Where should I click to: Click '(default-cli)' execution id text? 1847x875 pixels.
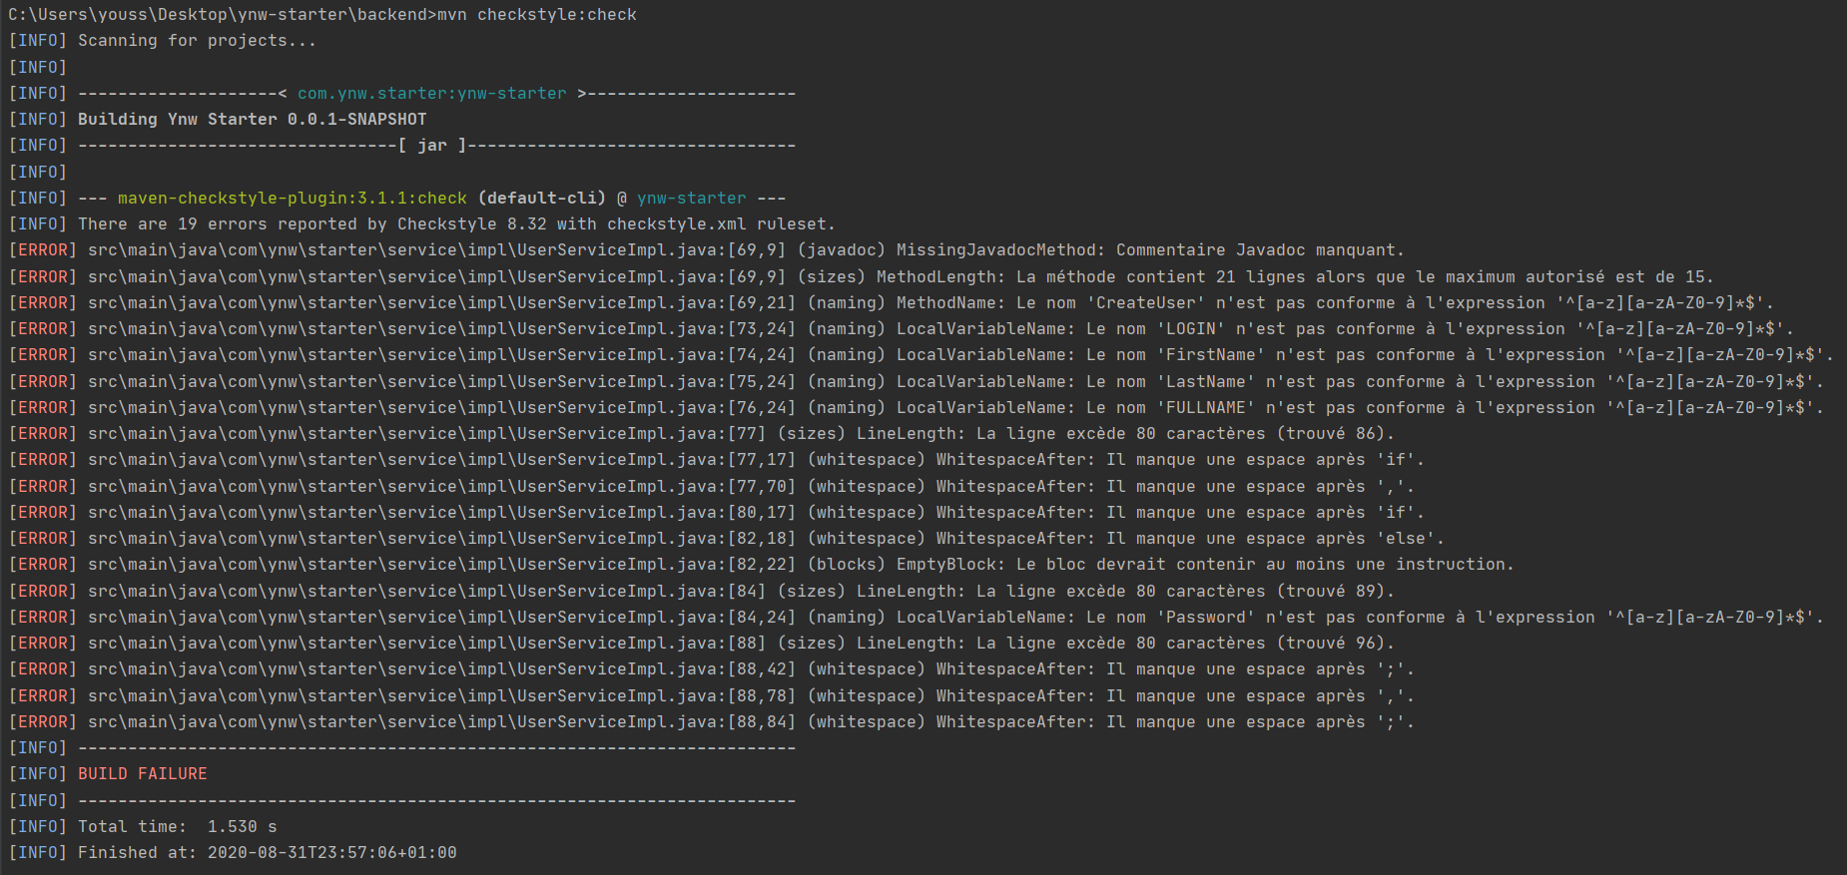coord(542,198)
